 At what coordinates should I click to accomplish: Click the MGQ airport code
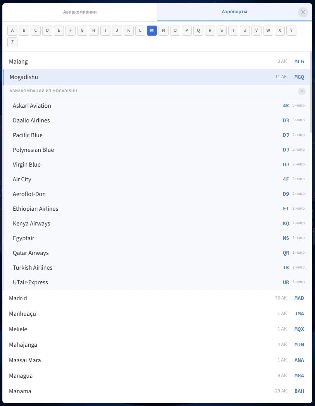point(299,77)
